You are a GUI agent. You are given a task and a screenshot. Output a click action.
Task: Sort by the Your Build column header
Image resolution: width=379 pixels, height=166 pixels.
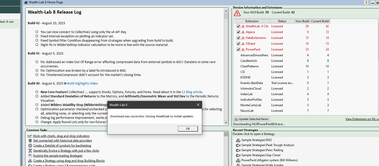pyautogui.click(x=302, y=21)
